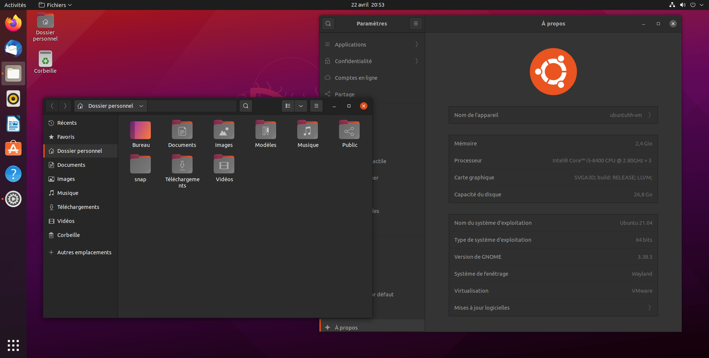The width and height of the screenshot is (709, 358).
Task: Open the Fichiers menu in the top bar
Action: (55, 5)
